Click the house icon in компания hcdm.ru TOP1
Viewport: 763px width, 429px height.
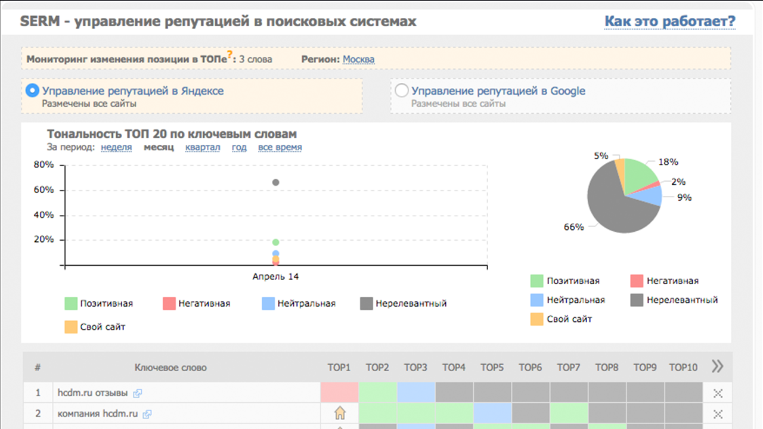tap(340, 413)
